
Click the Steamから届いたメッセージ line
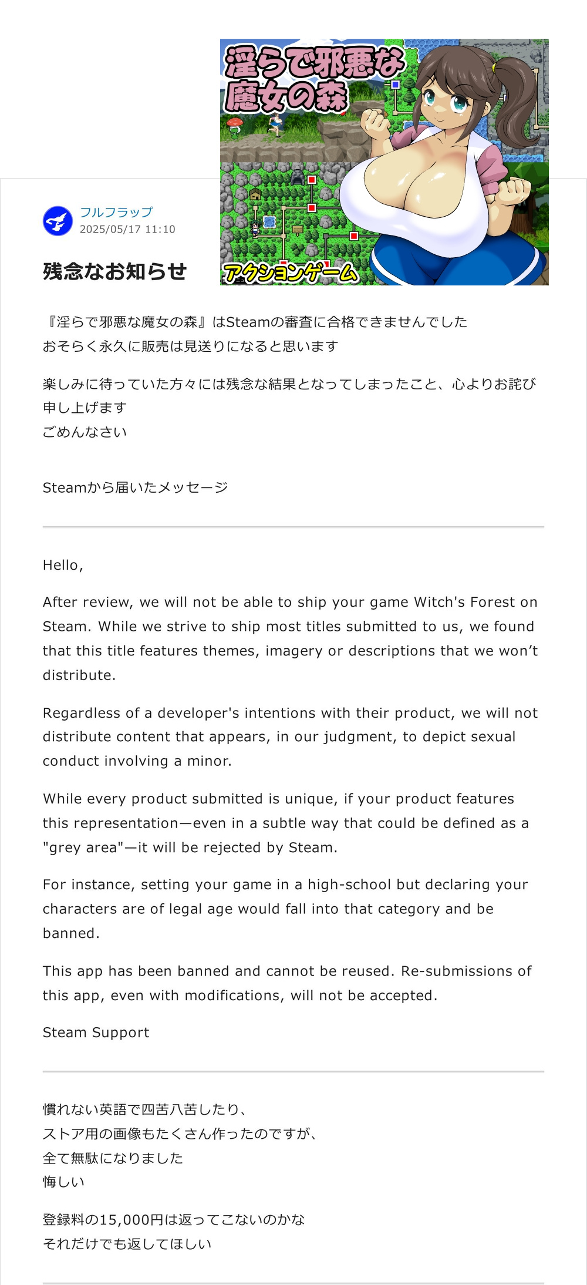pyautogui.click(x=135, y=487)
